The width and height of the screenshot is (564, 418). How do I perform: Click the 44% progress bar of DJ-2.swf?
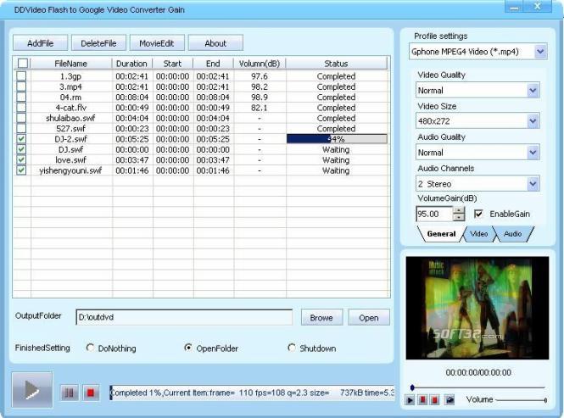pyautogui.click(x=337, y=139)
